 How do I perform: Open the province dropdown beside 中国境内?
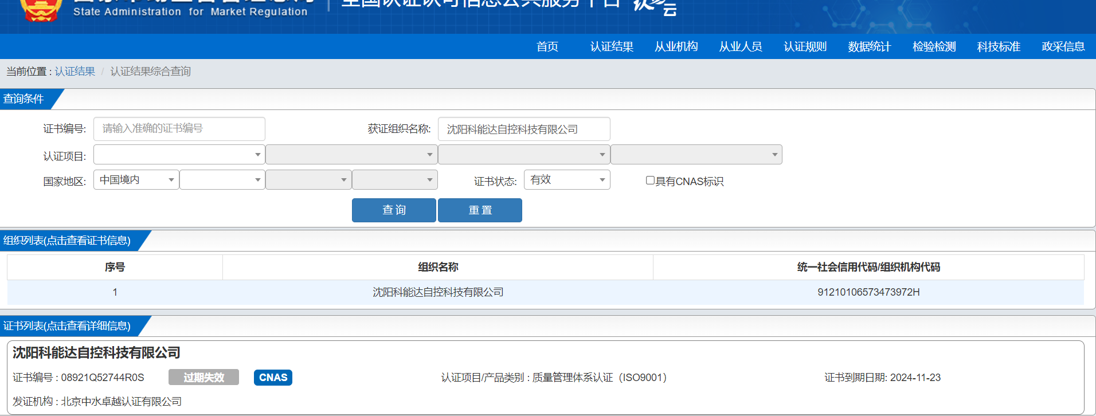222,180
